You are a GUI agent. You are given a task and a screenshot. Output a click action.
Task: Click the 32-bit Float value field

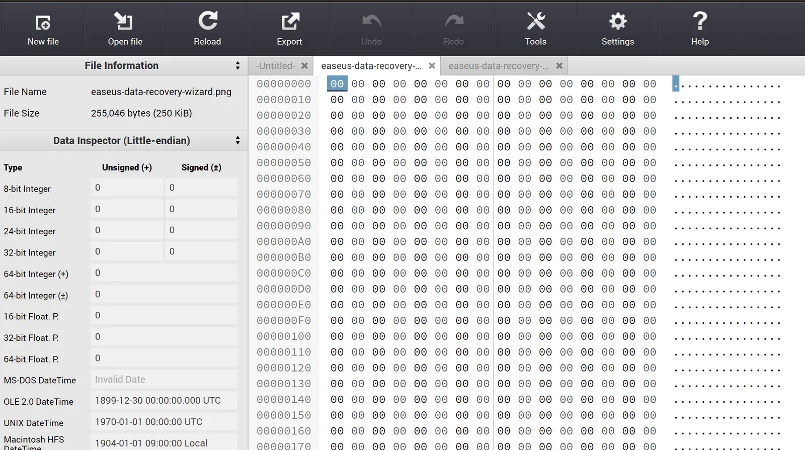(x=164, y=337)
